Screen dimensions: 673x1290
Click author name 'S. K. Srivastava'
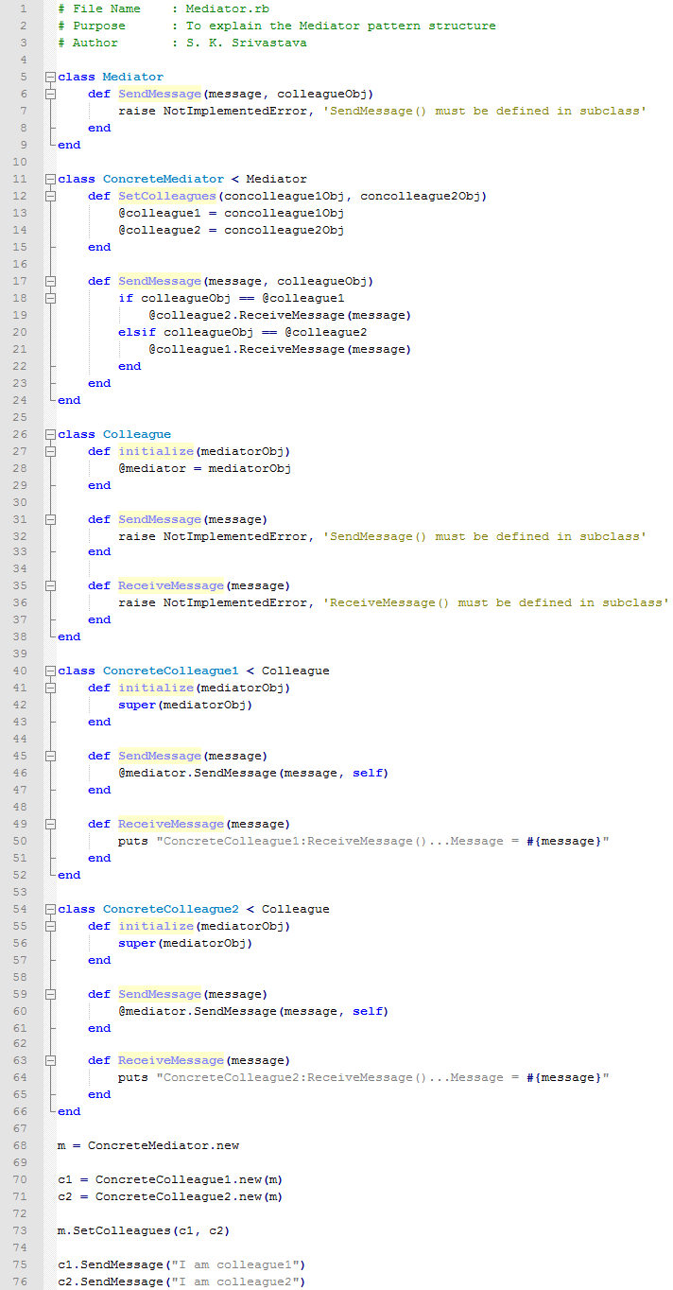tap(246, 43)
